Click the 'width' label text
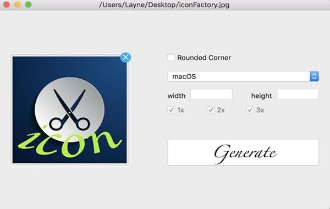The height and width of the screenshot is (209, 330). [177, 96]
